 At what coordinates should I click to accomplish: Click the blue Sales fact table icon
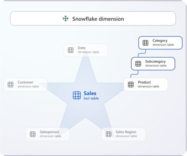(77, 95)
